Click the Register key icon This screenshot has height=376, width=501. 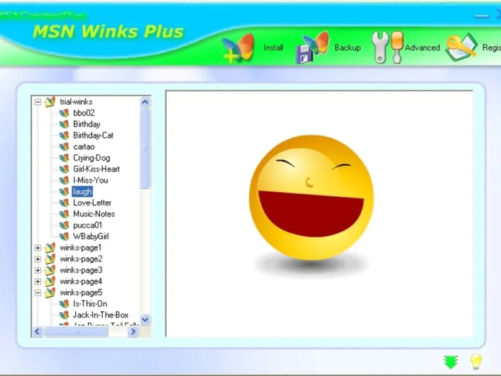pyautogui.click(x=461, y=48)
